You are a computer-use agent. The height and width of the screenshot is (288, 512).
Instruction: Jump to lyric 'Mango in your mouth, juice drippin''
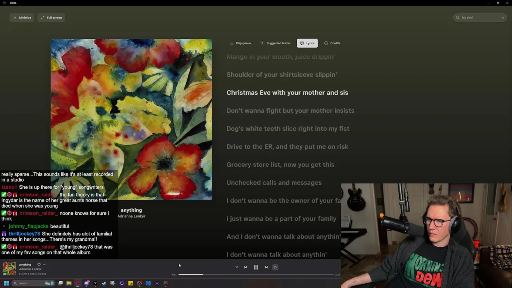pyautogui.click(x=280, y=57)
